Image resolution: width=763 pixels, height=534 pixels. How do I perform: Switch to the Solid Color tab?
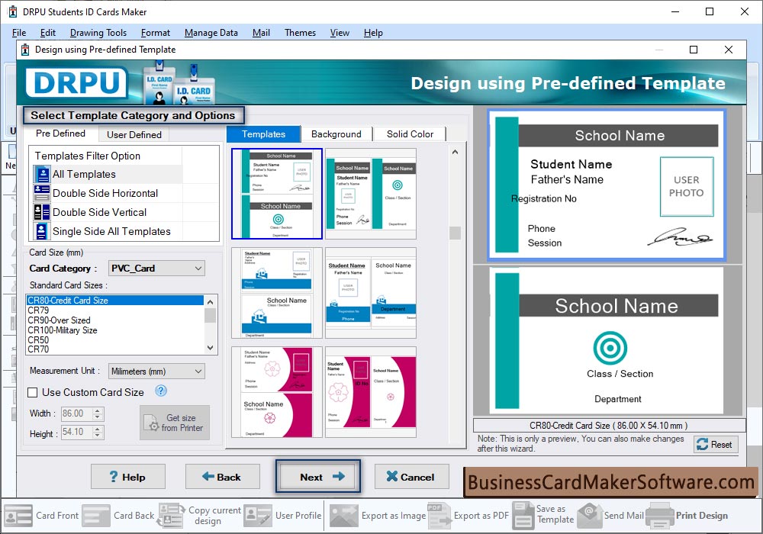[x=410, y=134]
